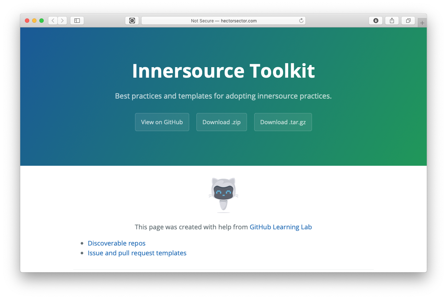Open the Share menu
This screenshot has width=447, height=299.
pos(392,21)
